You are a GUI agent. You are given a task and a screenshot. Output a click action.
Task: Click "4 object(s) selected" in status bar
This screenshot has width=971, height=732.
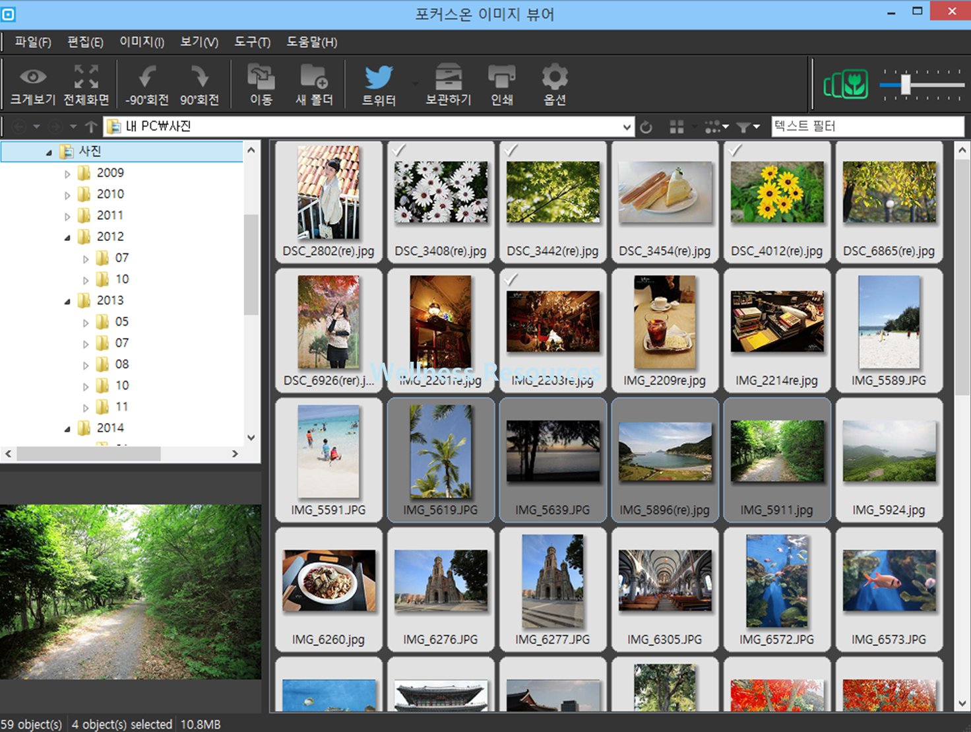[x=122, y=724]
